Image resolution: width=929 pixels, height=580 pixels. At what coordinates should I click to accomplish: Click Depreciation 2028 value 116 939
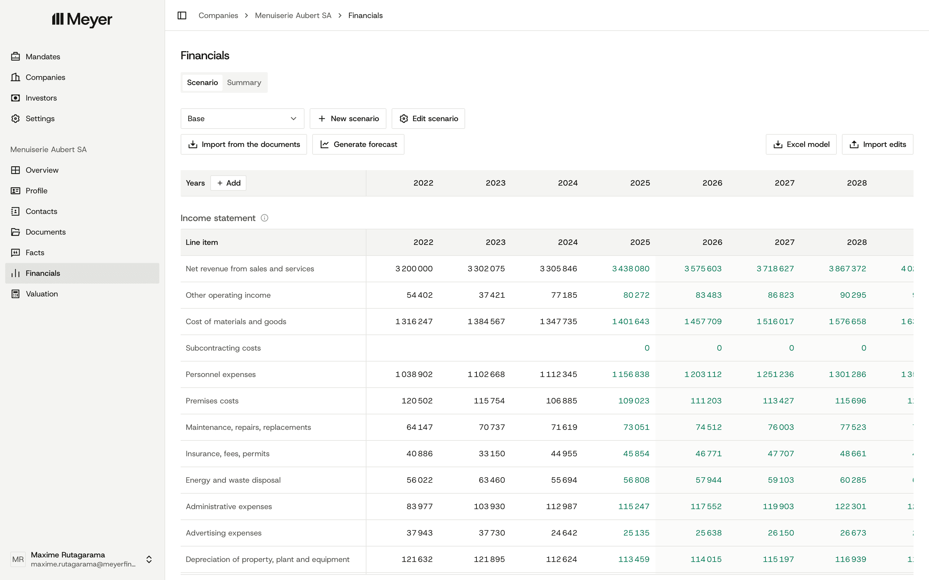tap(850, 559)
